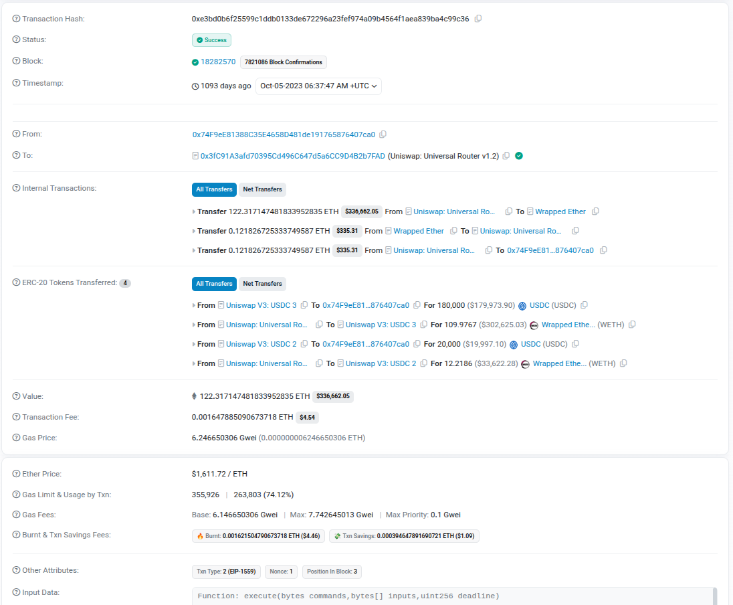The height and width of the screenshot is (605, 733).
Task: Open the To contract 0x3fC91A3afd70395Cd496 link
Action: 293,156
